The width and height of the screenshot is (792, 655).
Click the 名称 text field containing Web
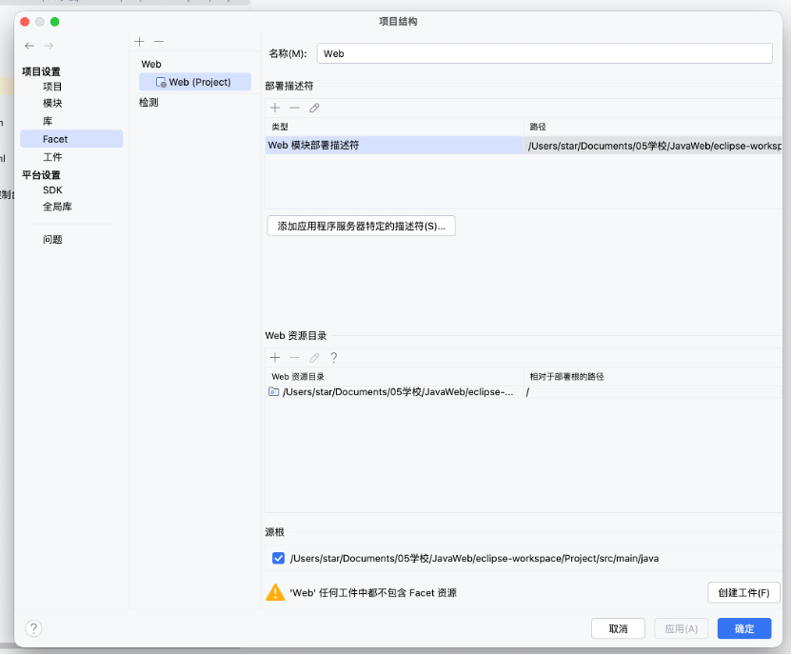coord(543,54)
